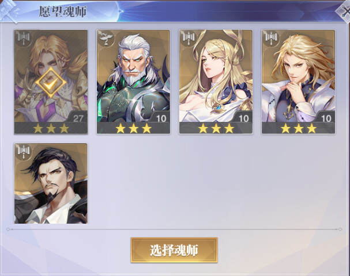
Task: Close the 愿望魂师 dialog with the X
Action: [x=344, y=11]
